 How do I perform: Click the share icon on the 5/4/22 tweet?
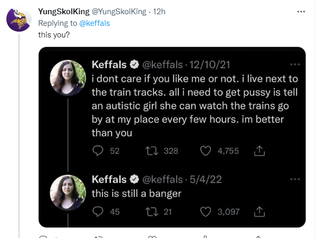[x=260, y=212]
